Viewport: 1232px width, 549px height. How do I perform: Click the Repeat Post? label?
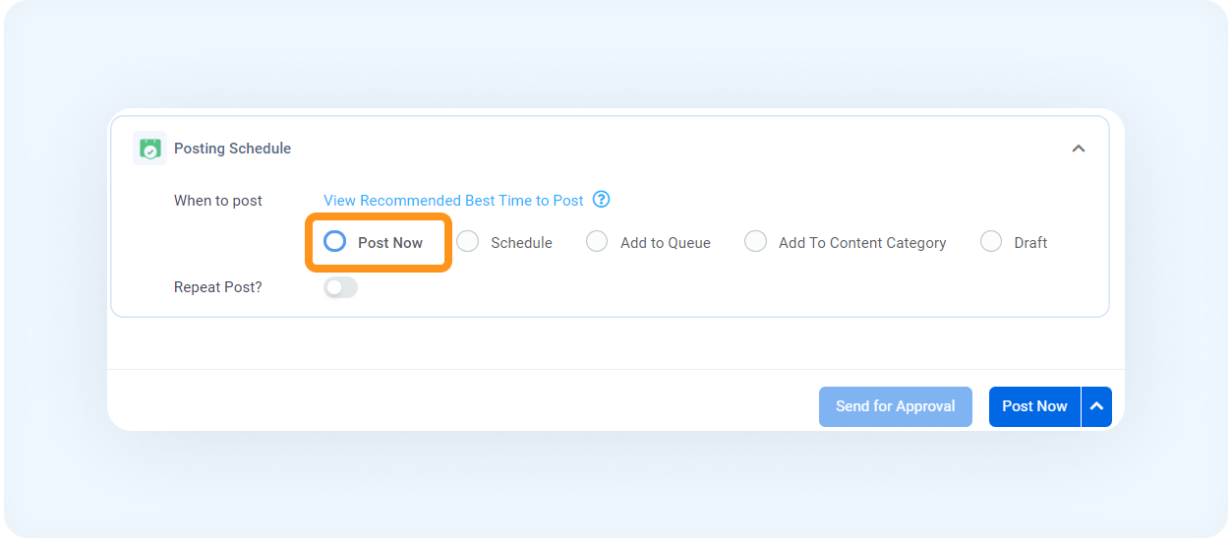pos(218,287)
